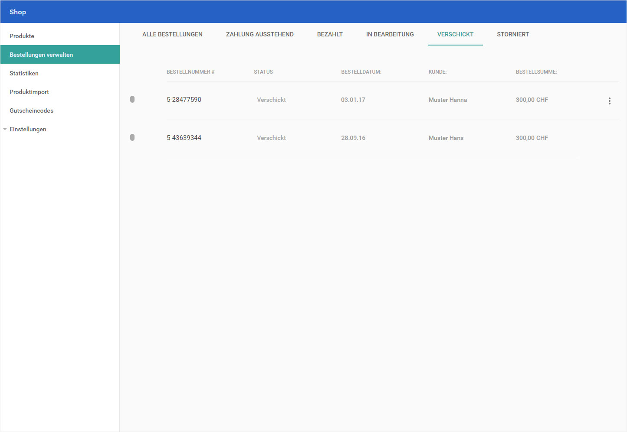Click 300,00 CHF in Muster Hans row
This screenshot has height=432, width=627.
click(x=532, y=138)
